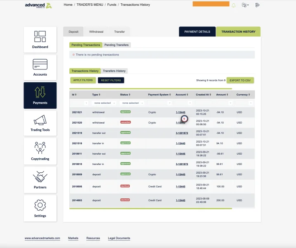Expand the Status filter dropdown
This screenshot has width=296, height=248.
pos(132,103)
